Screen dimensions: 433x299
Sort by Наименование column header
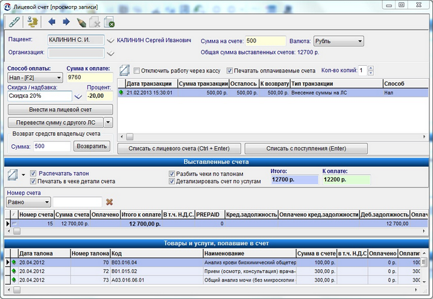click(x=249, y=253)
